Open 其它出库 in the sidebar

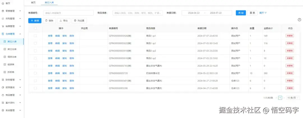[12, 49]
